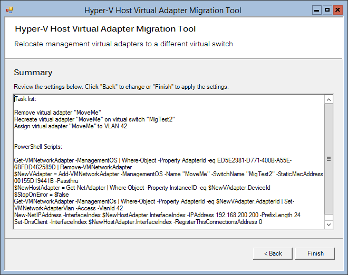Viewport: 348px width, 275px height.
Task: Place cursor on the "Task list:" line
Action: (25, 99)
